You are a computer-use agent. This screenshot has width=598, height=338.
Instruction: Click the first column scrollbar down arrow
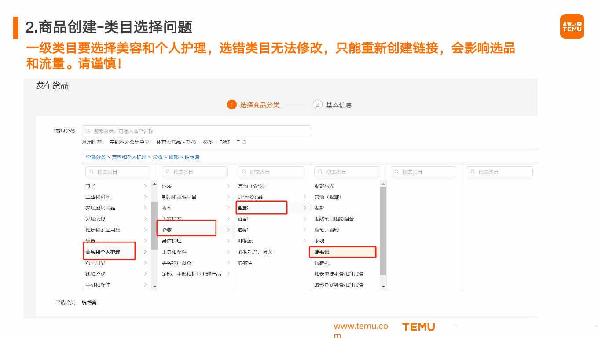154,287
